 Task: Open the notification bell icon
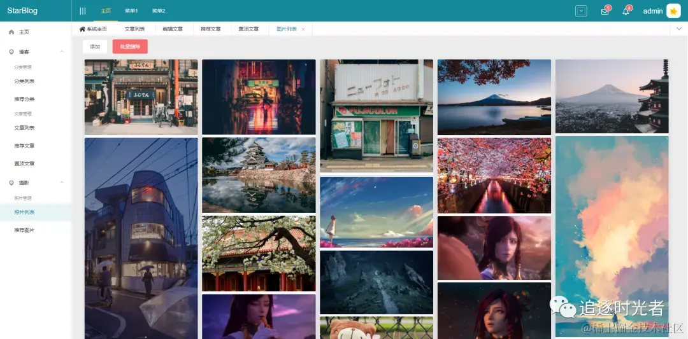click(x=626, y=11)
